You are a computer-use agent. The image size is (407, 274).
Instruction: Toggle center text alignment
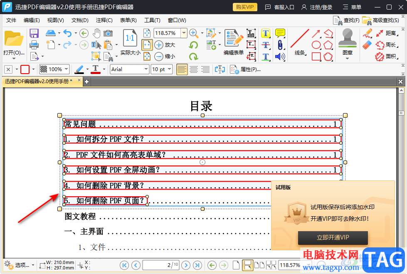point(194,69)
